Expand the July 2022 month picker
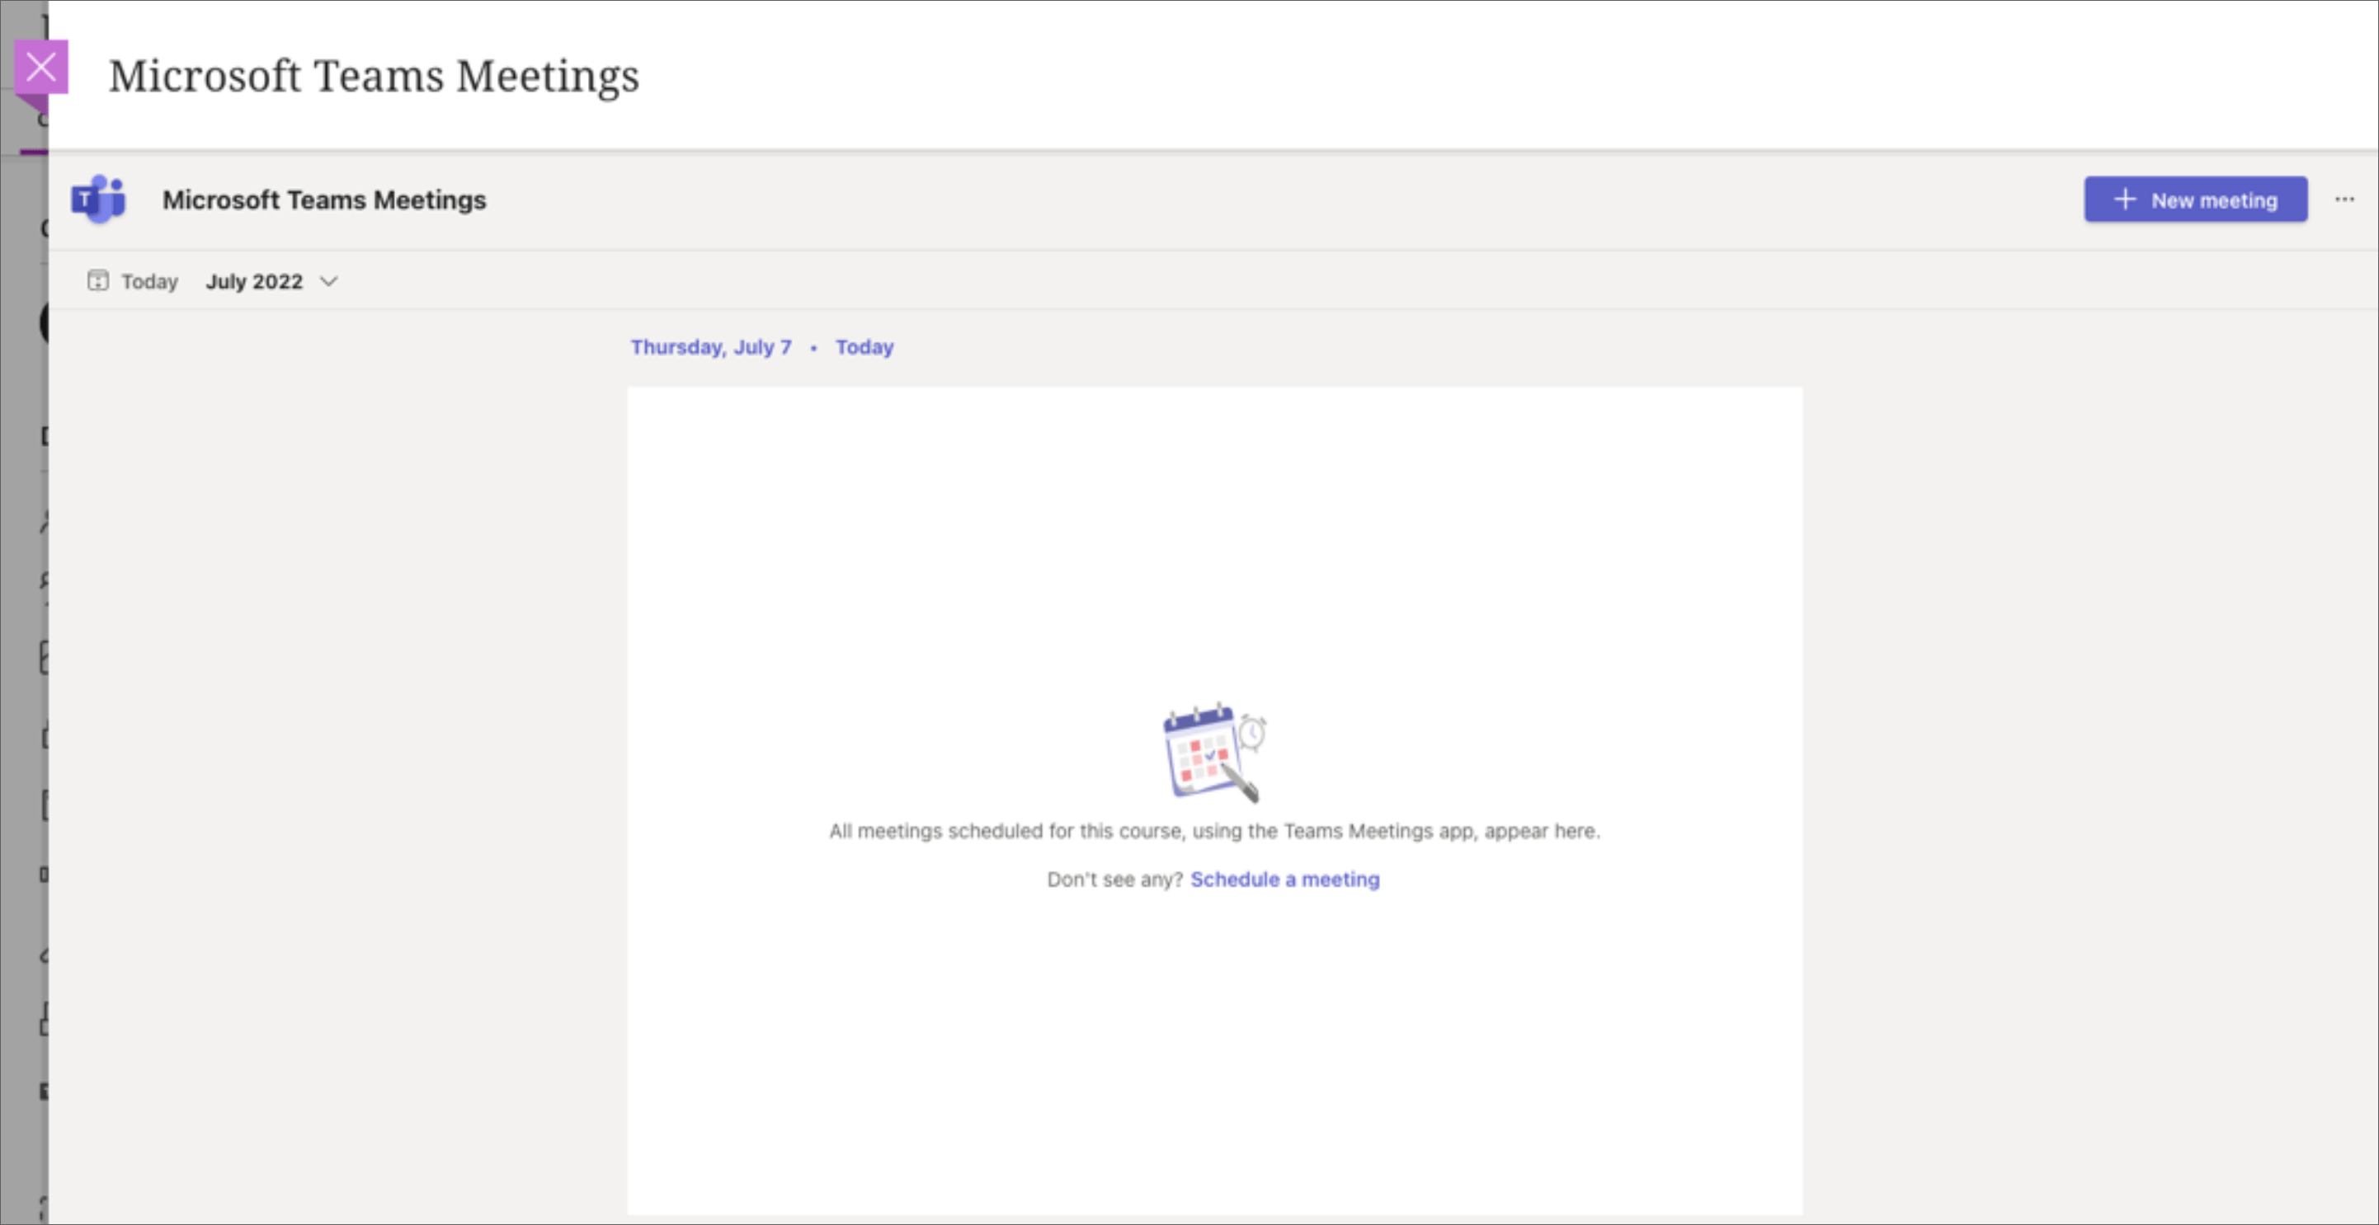 pyautogui.click(x=255, y=280)
